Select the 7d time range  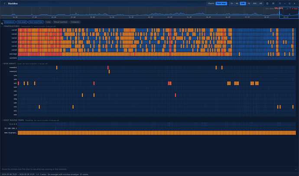249,3
